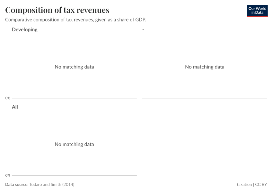The height and width of the screenshot is (192, 273).
Task: Click the 'taxation' footer text
Action: (244, 185)
